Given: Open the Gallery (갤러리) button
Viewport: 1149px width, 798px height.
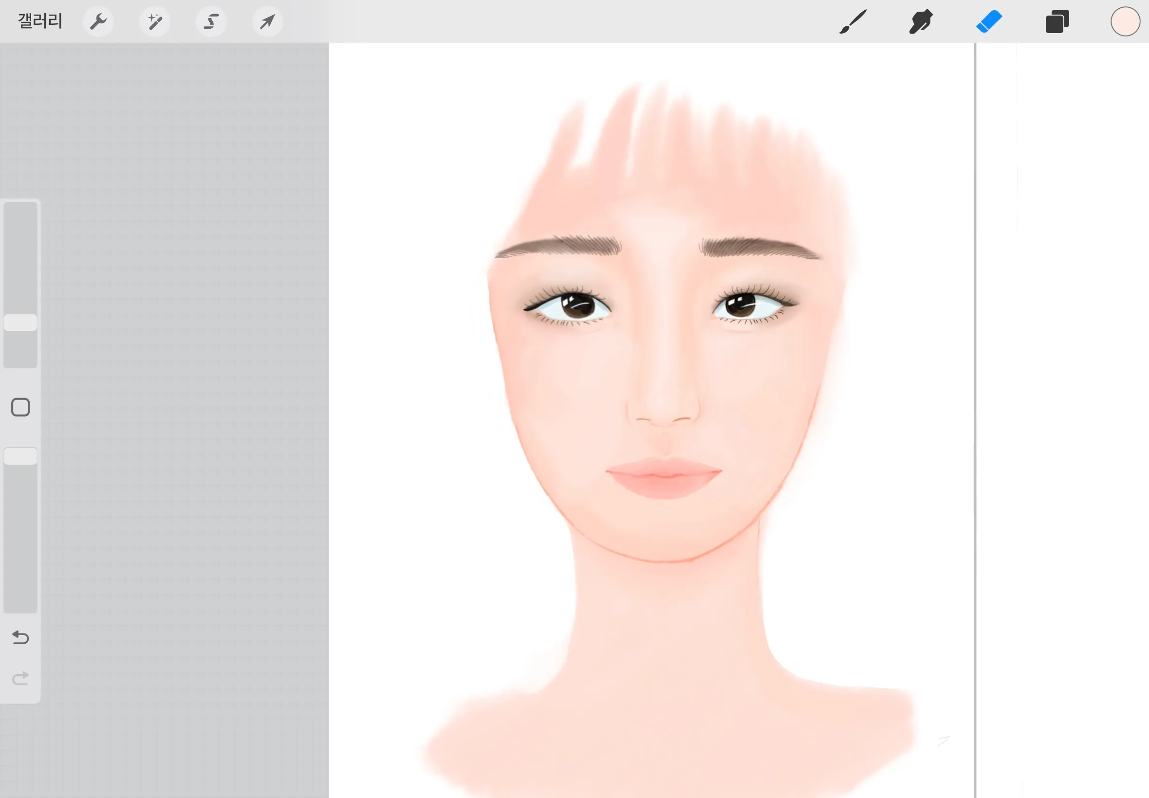Looking at the screenshot, I should [40, 21].
